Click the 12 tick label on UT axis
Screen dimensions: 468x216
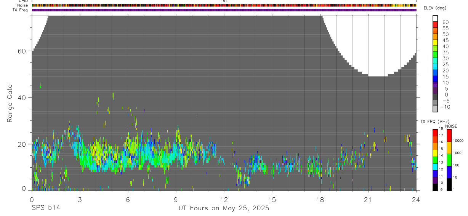224,200
